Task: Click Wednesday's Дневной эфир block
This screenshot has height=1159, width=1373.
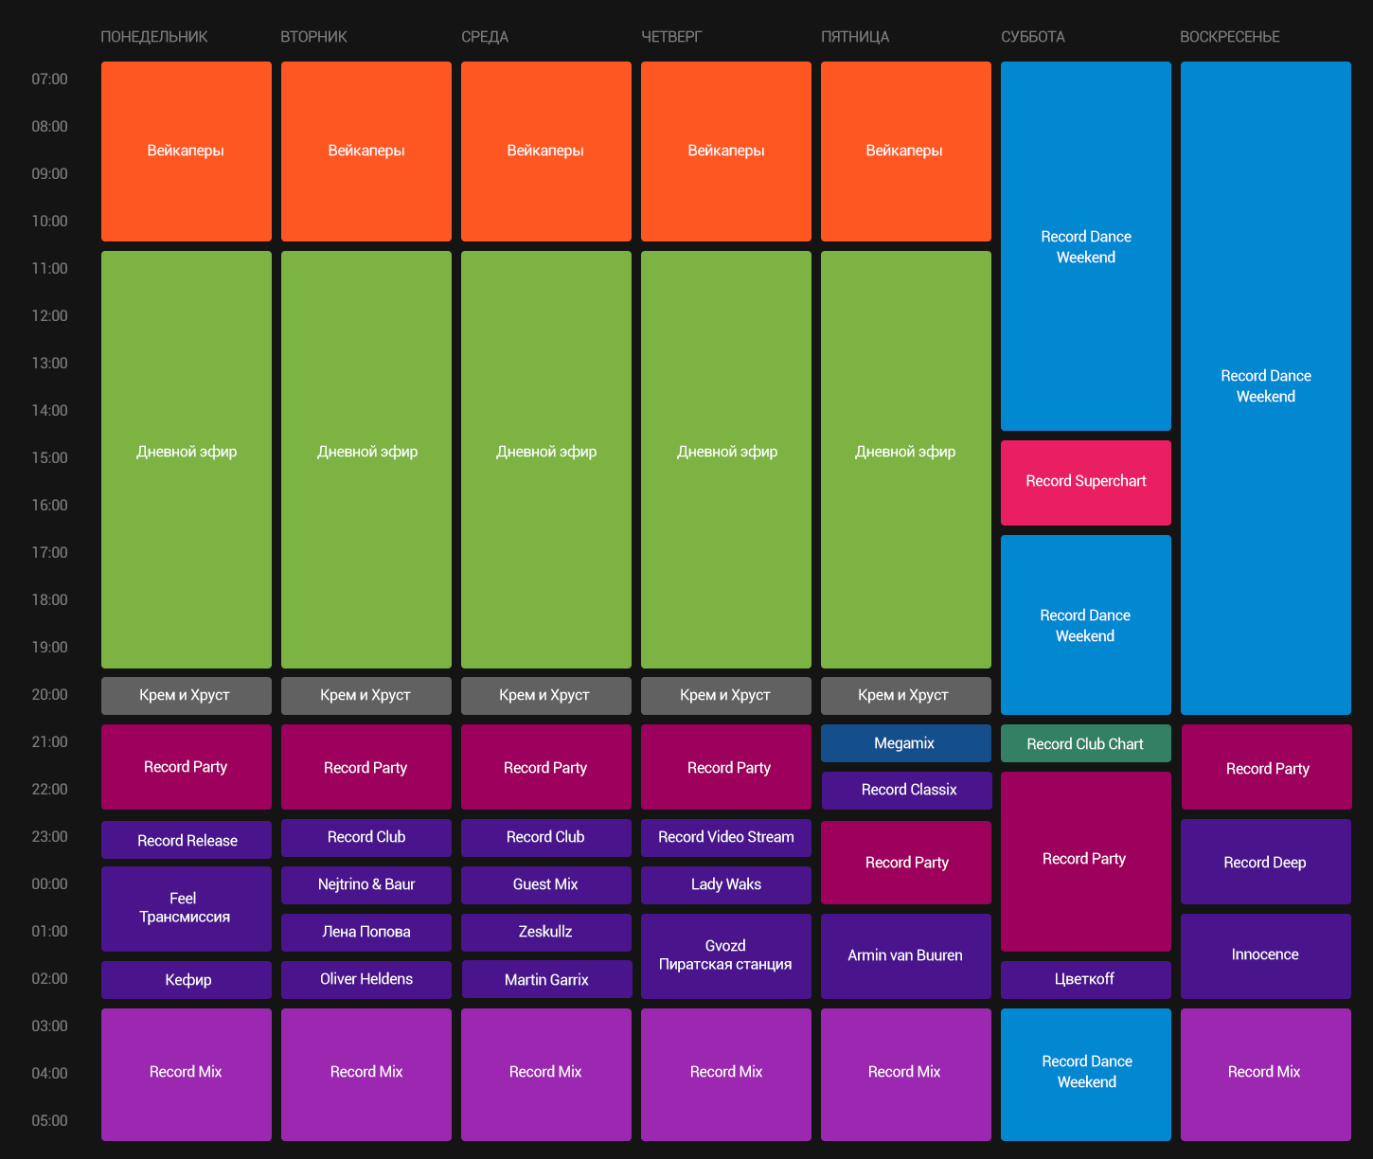Action: (x=546, y=459)
